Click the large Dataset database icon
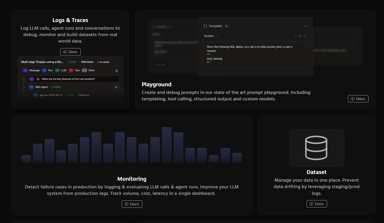384x223 pixels. click(x=316, y=148)
